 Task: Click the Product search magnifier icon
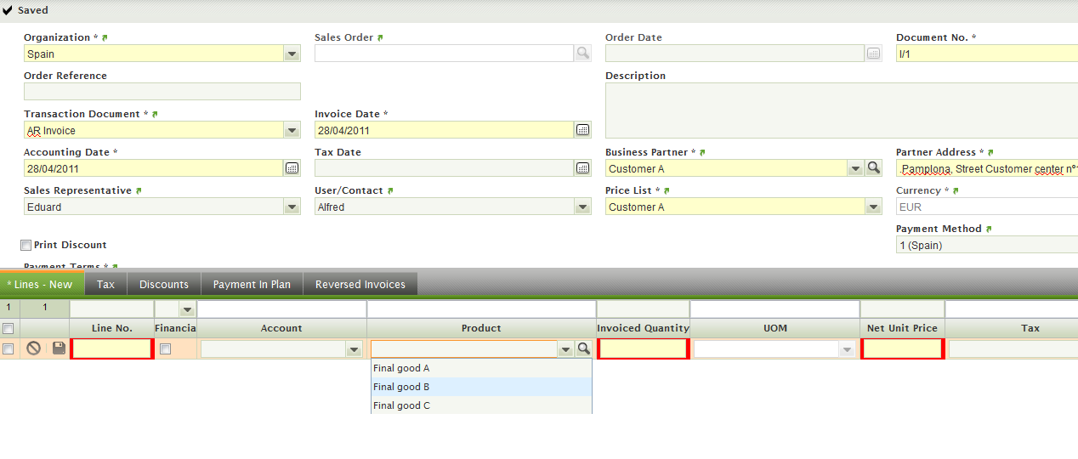click(x=583, y=348)
